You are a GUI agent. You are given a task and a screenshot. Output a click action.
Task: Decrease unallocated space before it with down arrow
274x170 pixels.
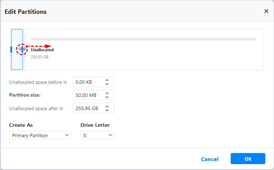[x=107, y=84]
